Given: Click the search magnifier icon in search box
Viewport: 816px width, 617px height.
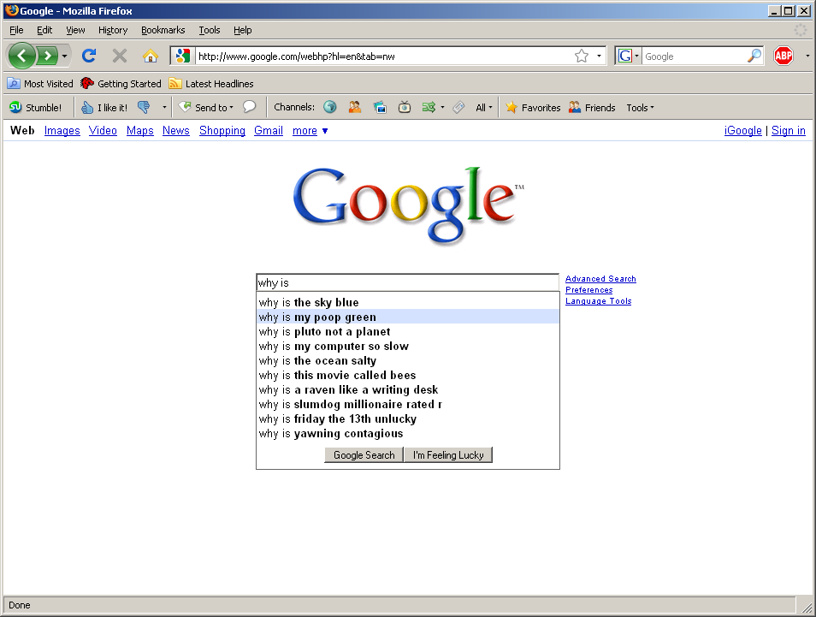Looking at the screenshot, I should tap(754, 56).
